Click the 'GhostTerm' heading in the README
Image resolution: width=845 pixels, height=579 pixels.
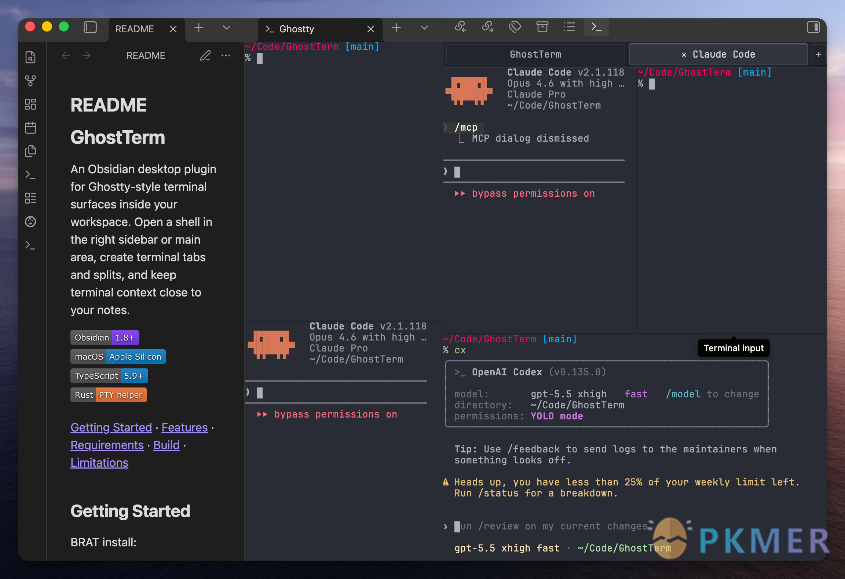tap(118, 138)
